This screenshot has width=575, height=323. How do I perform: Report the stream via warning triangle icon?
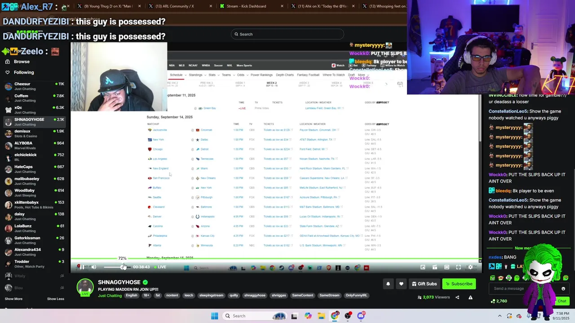coord(470,297)
